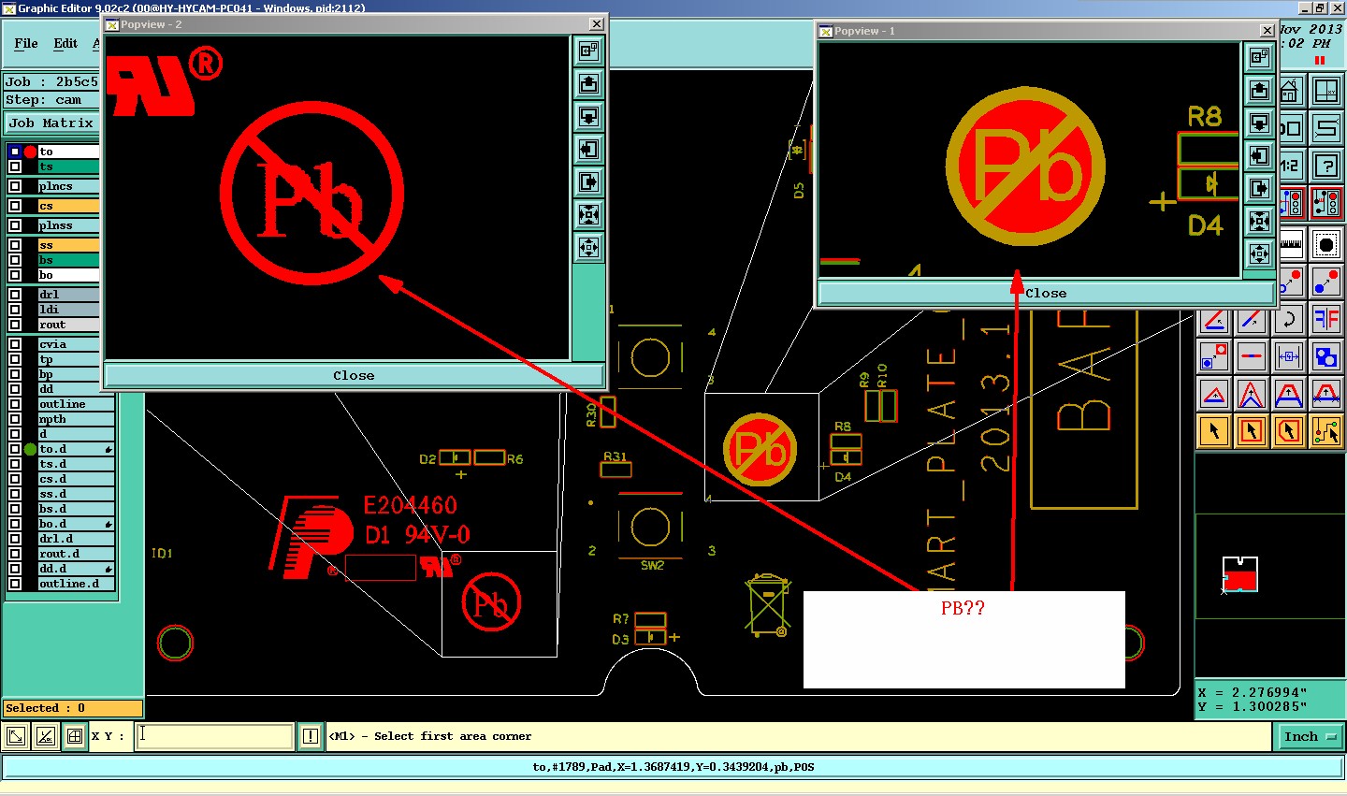1347x796 pixels.
Task: Click pan down icon in Popview - 2
Action: pos(588,117)
